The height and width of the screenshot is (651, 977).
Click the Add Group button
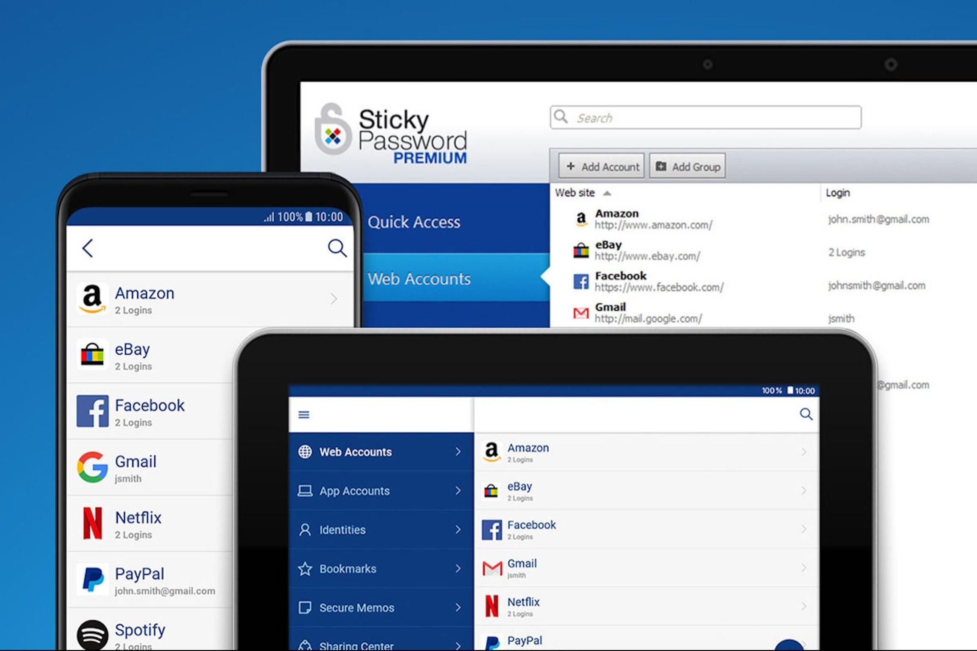click(x=687, y=167)
